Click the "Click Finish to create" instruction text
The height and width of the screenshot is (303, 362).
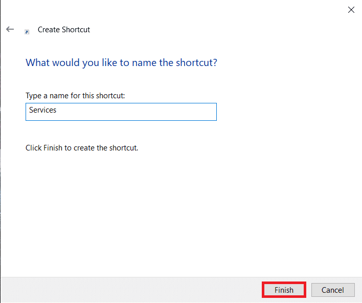coord(82,148)
